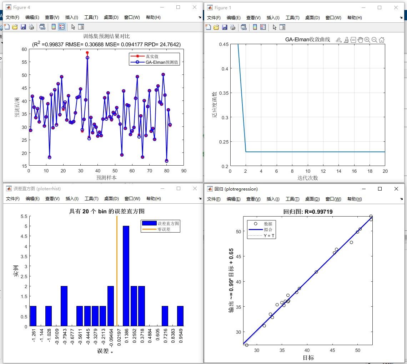This screenshot has width=407, height=364.
Task: Click dock arrow in Figure 4 menu bar
Action: tap(200, 17)
